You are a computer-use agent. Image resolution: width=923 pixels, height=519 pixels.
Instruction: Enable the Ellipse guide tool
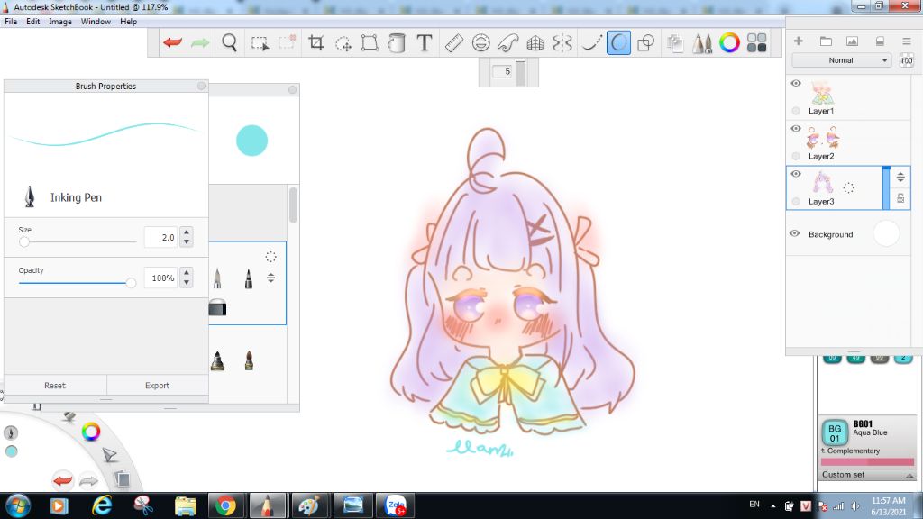click(x=481, y=43)
